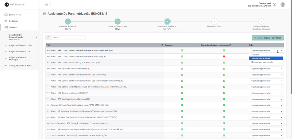Click the sort icon on TMV column
292x139 pixels.
pyautogui.click(x=162, y=45)
